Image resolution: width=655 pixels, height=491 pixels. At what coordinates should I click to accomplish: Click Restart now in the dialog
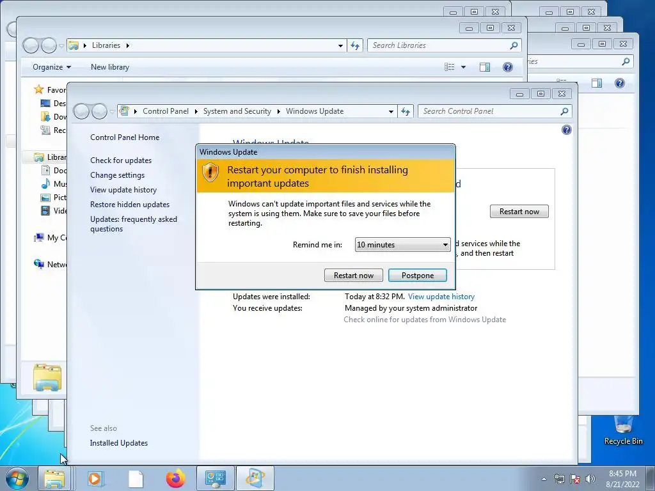tap(353, 275)
